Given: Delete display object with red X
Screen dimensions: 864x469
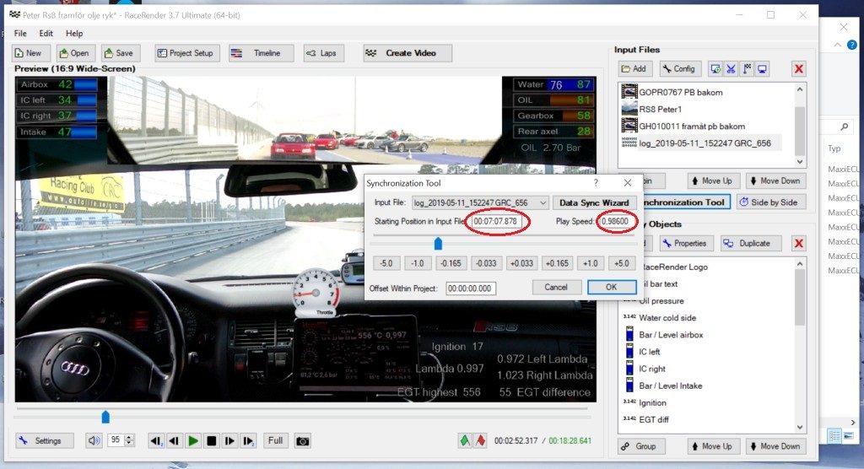Looking at the screenshot, I should click(798, 243).
